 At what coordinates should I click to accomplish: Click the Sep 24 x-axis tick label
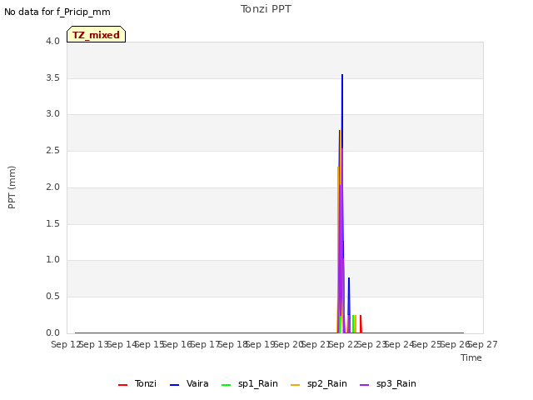tap(400, 344)
